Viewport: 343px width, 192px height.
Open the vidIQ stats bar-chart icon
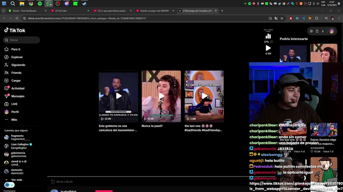(x=268, y=36)
